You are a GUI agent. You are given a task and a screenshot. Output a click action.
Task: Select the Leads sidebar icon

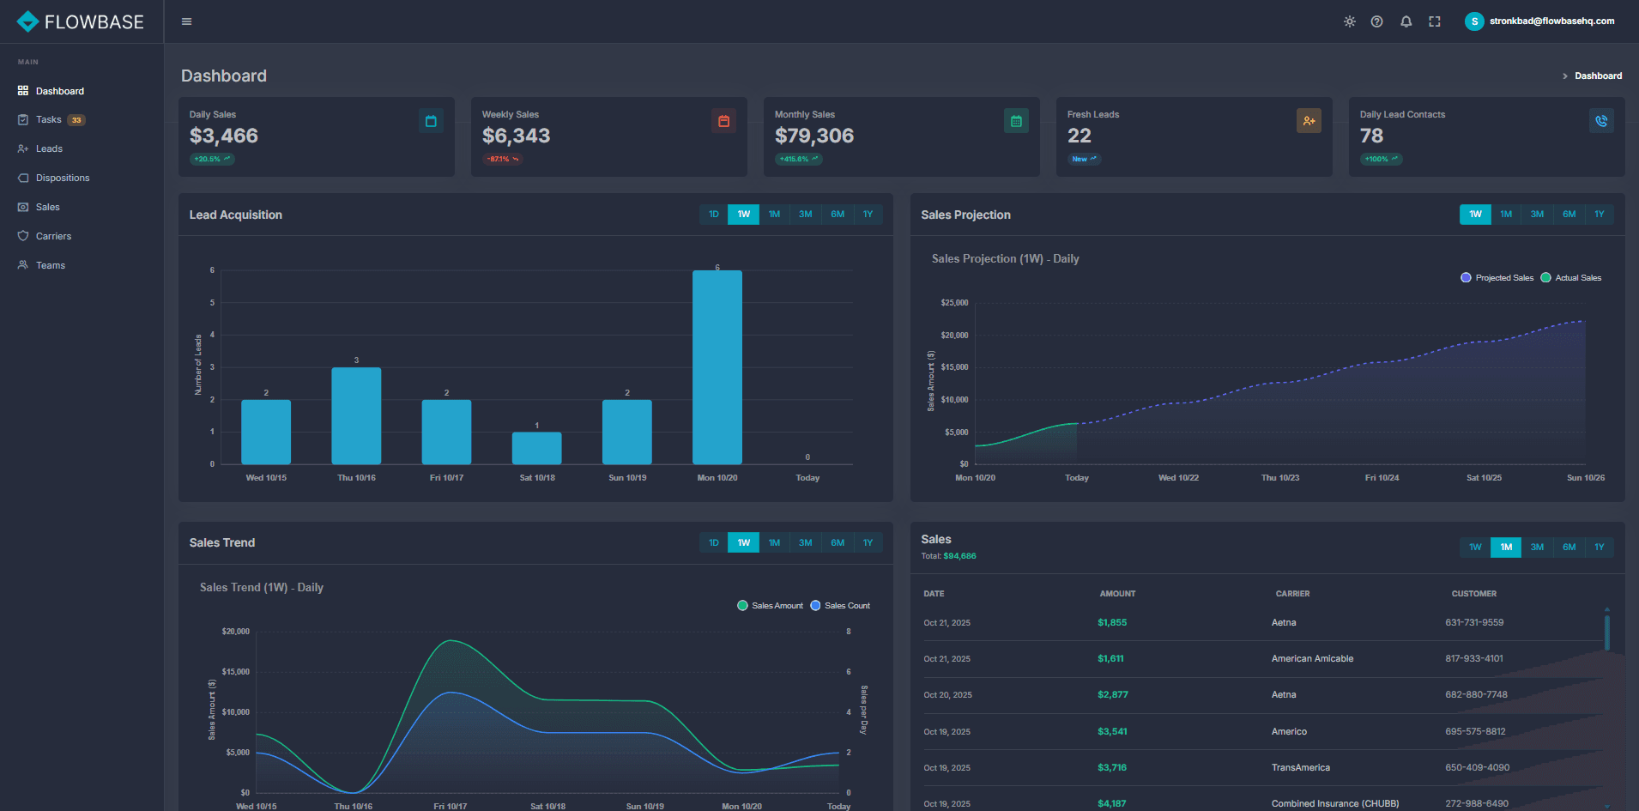tap(22, 148)
